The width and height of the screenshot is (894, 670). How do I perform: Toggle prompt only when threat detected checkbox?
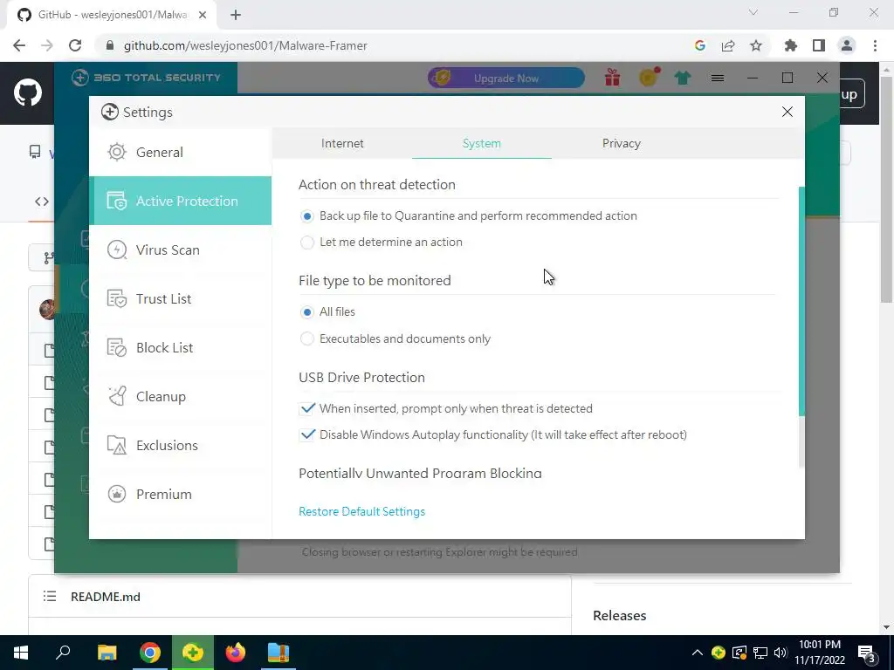point(306,408)
